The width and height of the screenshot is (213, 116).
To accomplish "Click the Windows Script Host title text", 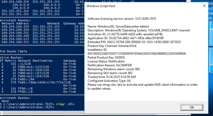I will point(101,6).
